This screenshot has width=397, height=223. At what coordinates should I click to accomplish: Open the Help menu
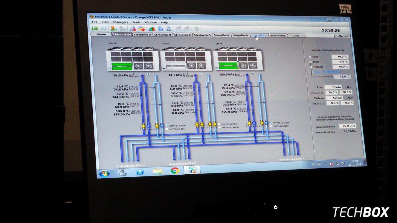[164, 22]
